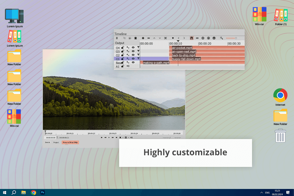Click the Play button in player
The width and height of the screenshot is (294, 196).
(x=109, y=138)
